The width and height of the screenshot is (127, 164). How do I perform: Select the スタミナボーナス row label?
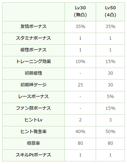coord(33,38)
